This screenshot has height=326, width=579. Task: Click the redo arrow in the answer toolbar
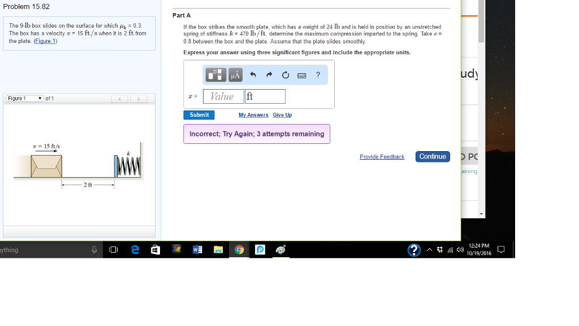(269, 74)
